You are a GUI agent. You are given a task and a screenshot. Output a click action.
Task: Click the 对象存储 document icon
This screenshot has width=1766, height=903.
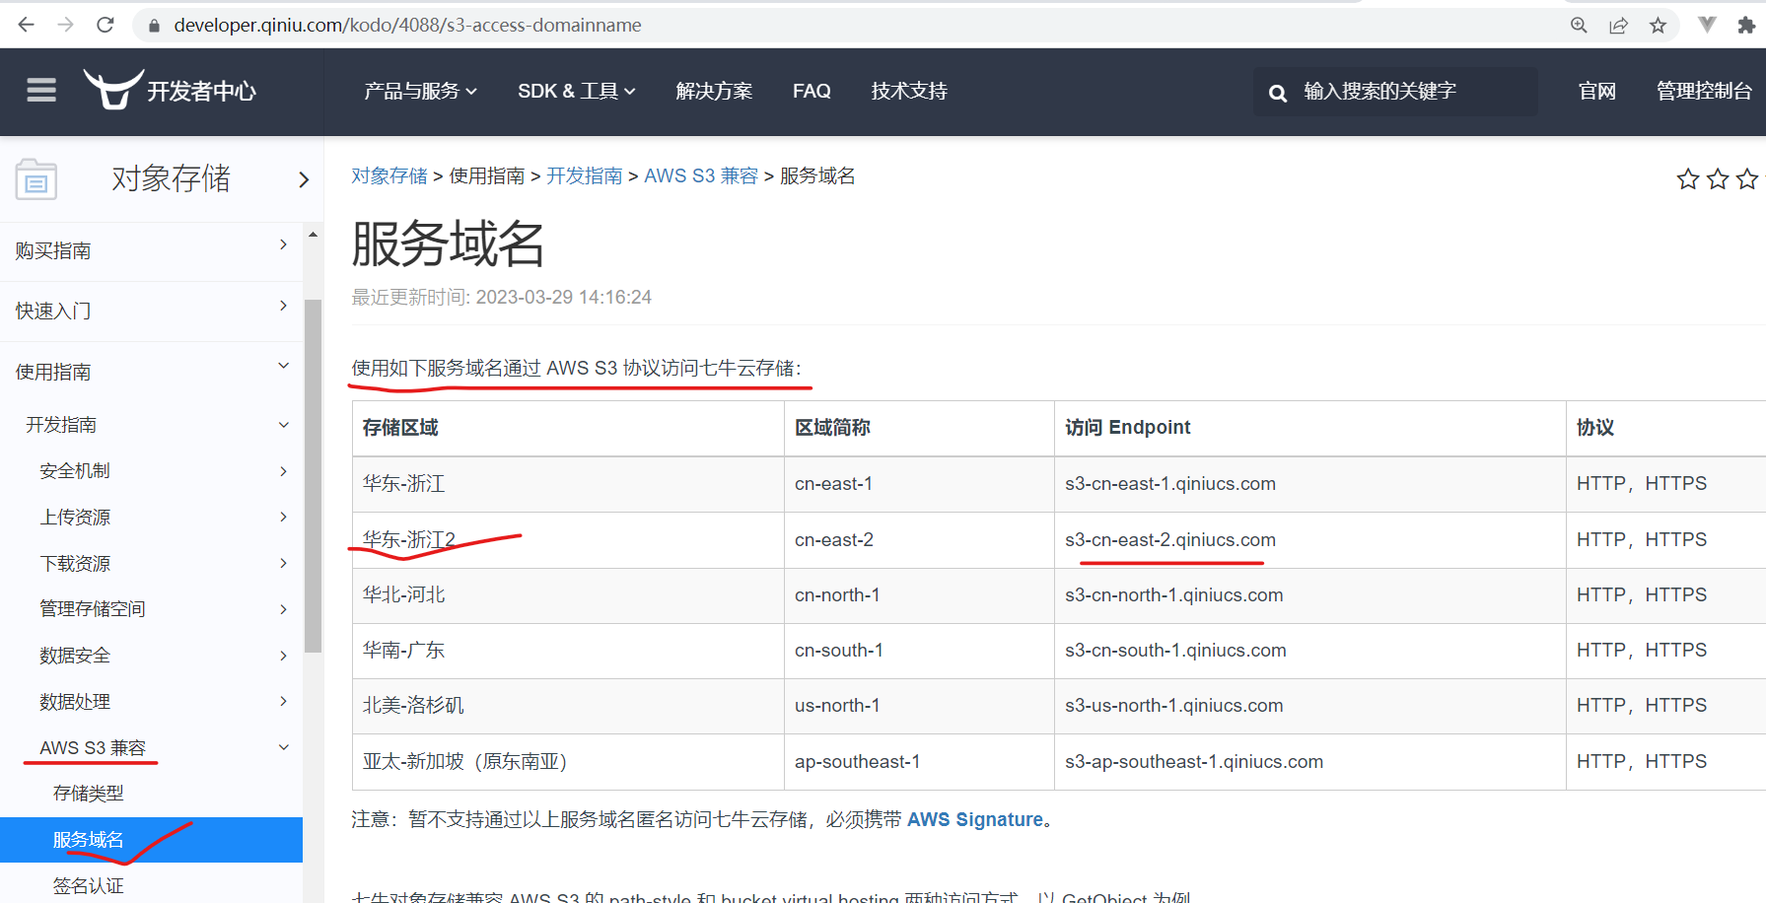click(x=36, y=179)
